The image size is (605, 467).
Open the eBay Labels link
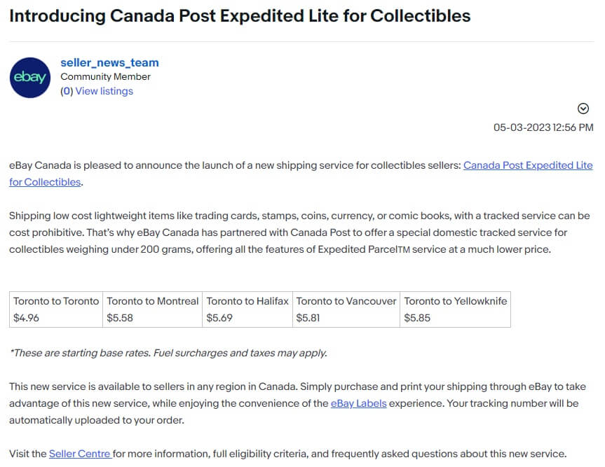coord(358,403)
